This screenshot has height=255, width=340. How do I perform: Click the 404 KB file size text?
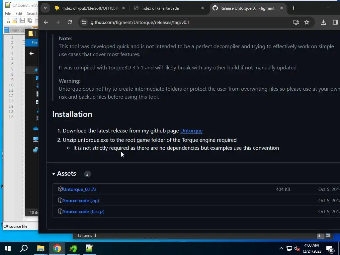point(283,189)
